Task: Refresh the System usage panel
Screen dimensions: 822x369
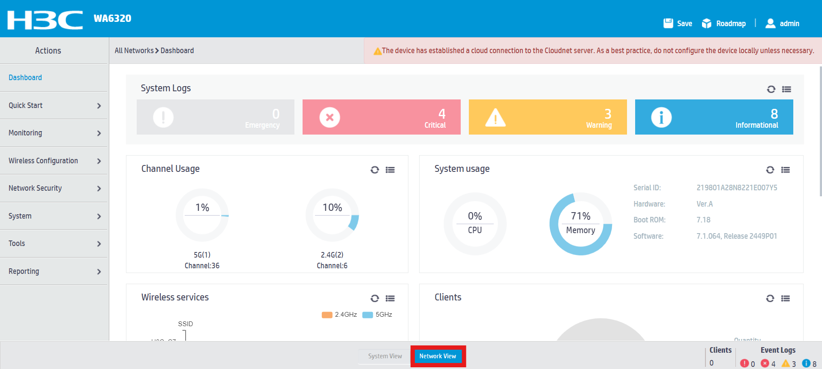Action: click(770, 170)
